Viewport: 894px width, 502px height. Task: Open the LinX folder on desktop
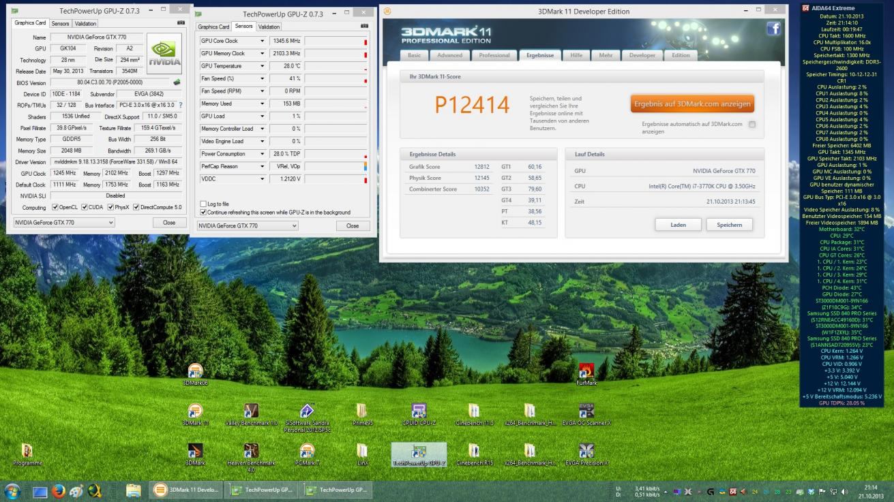(x=361, y=455)
